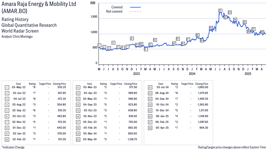Select chart marker 13 above the line
The image size is (269, 149).
coord(155,40)
